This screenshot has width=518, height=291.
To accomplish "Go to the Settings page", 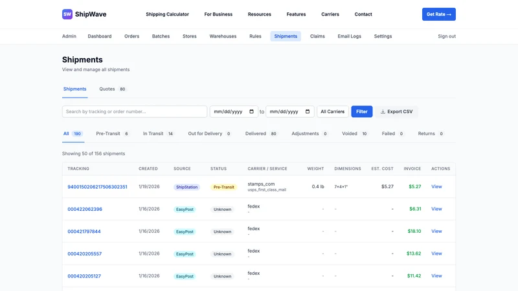I will click(x=383, y=36).
